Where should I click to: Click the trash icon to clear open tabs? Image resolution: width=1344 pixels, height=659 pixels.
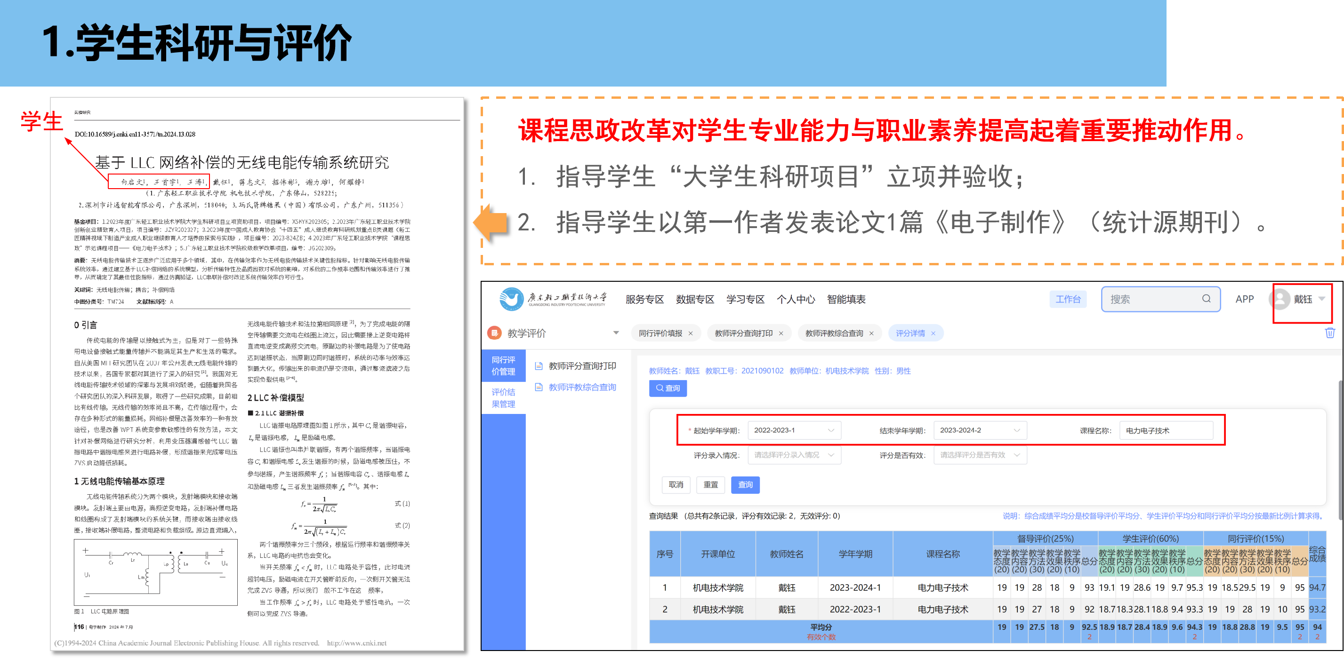pyautogui.click(x=1330, y=333)
